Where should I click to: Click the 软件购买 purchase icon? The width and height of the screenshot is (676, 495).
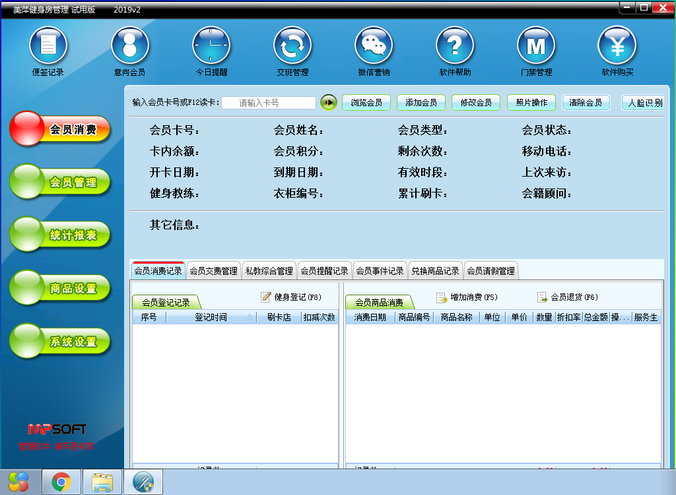(x=617, y=46)
